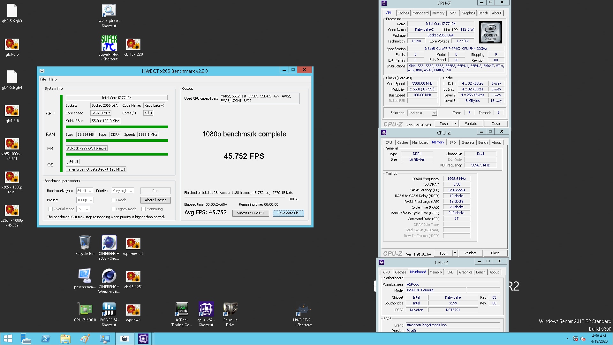The width and height of the screenshot is (613, 345).
Task: Open x265 - 1080p test1 icon
Action: click(12, 182)
